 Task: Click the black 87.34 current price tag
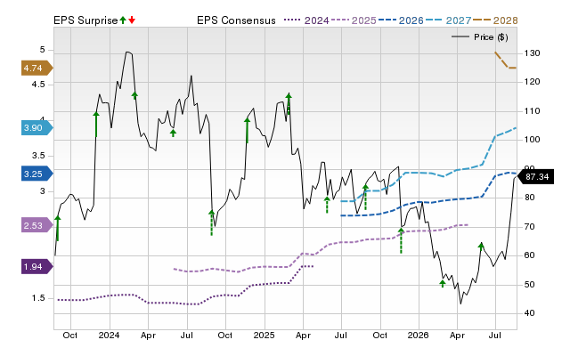point(534,177)
